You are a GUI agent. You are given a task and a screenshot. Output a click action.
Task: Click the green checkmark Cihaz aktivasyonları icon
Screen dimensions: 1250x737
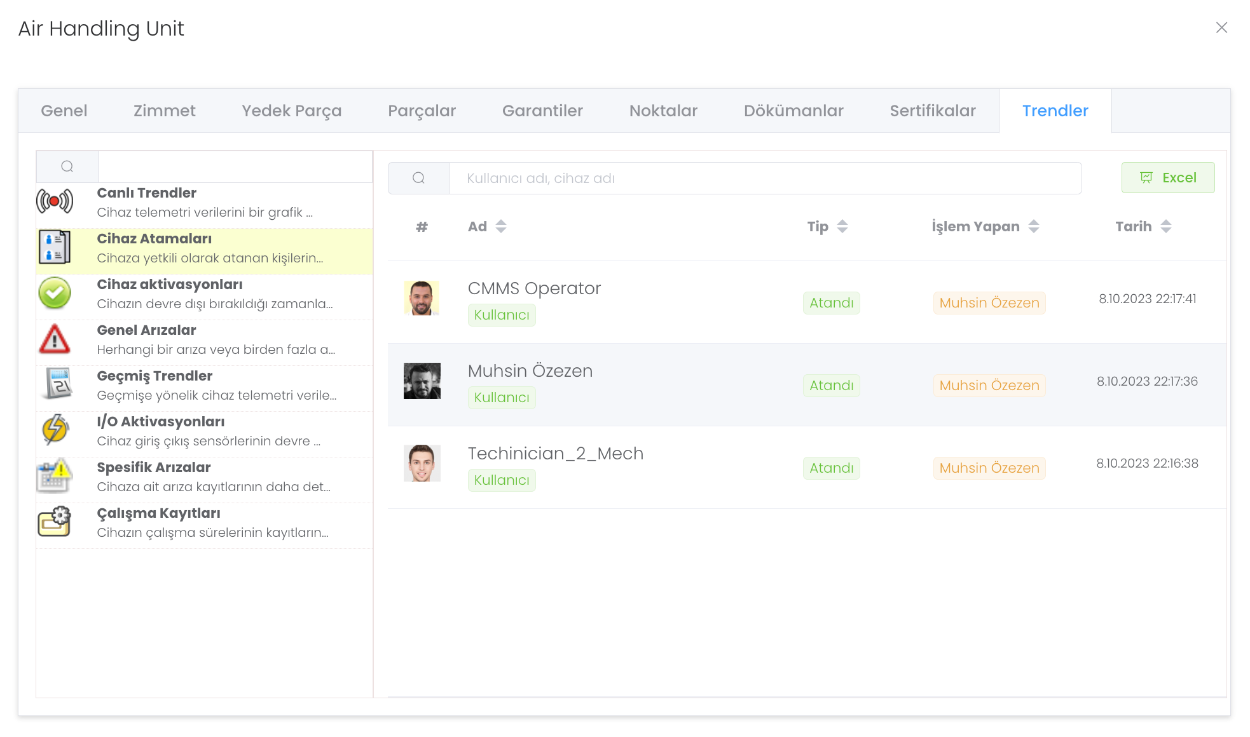(55, 293)
